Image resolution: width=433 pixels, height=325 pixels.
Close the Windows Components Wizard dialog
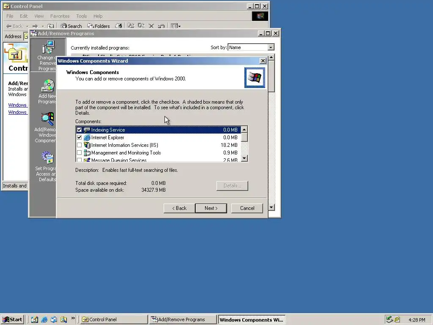pos(263,61)
